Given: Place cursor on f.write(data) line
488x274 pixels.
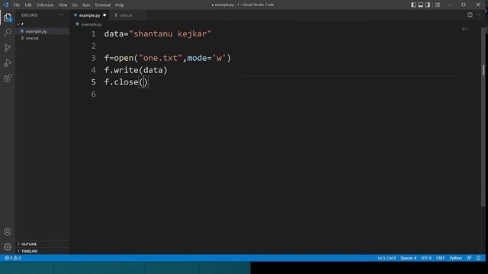Looking at the screenshot, I should click(136, 70).
